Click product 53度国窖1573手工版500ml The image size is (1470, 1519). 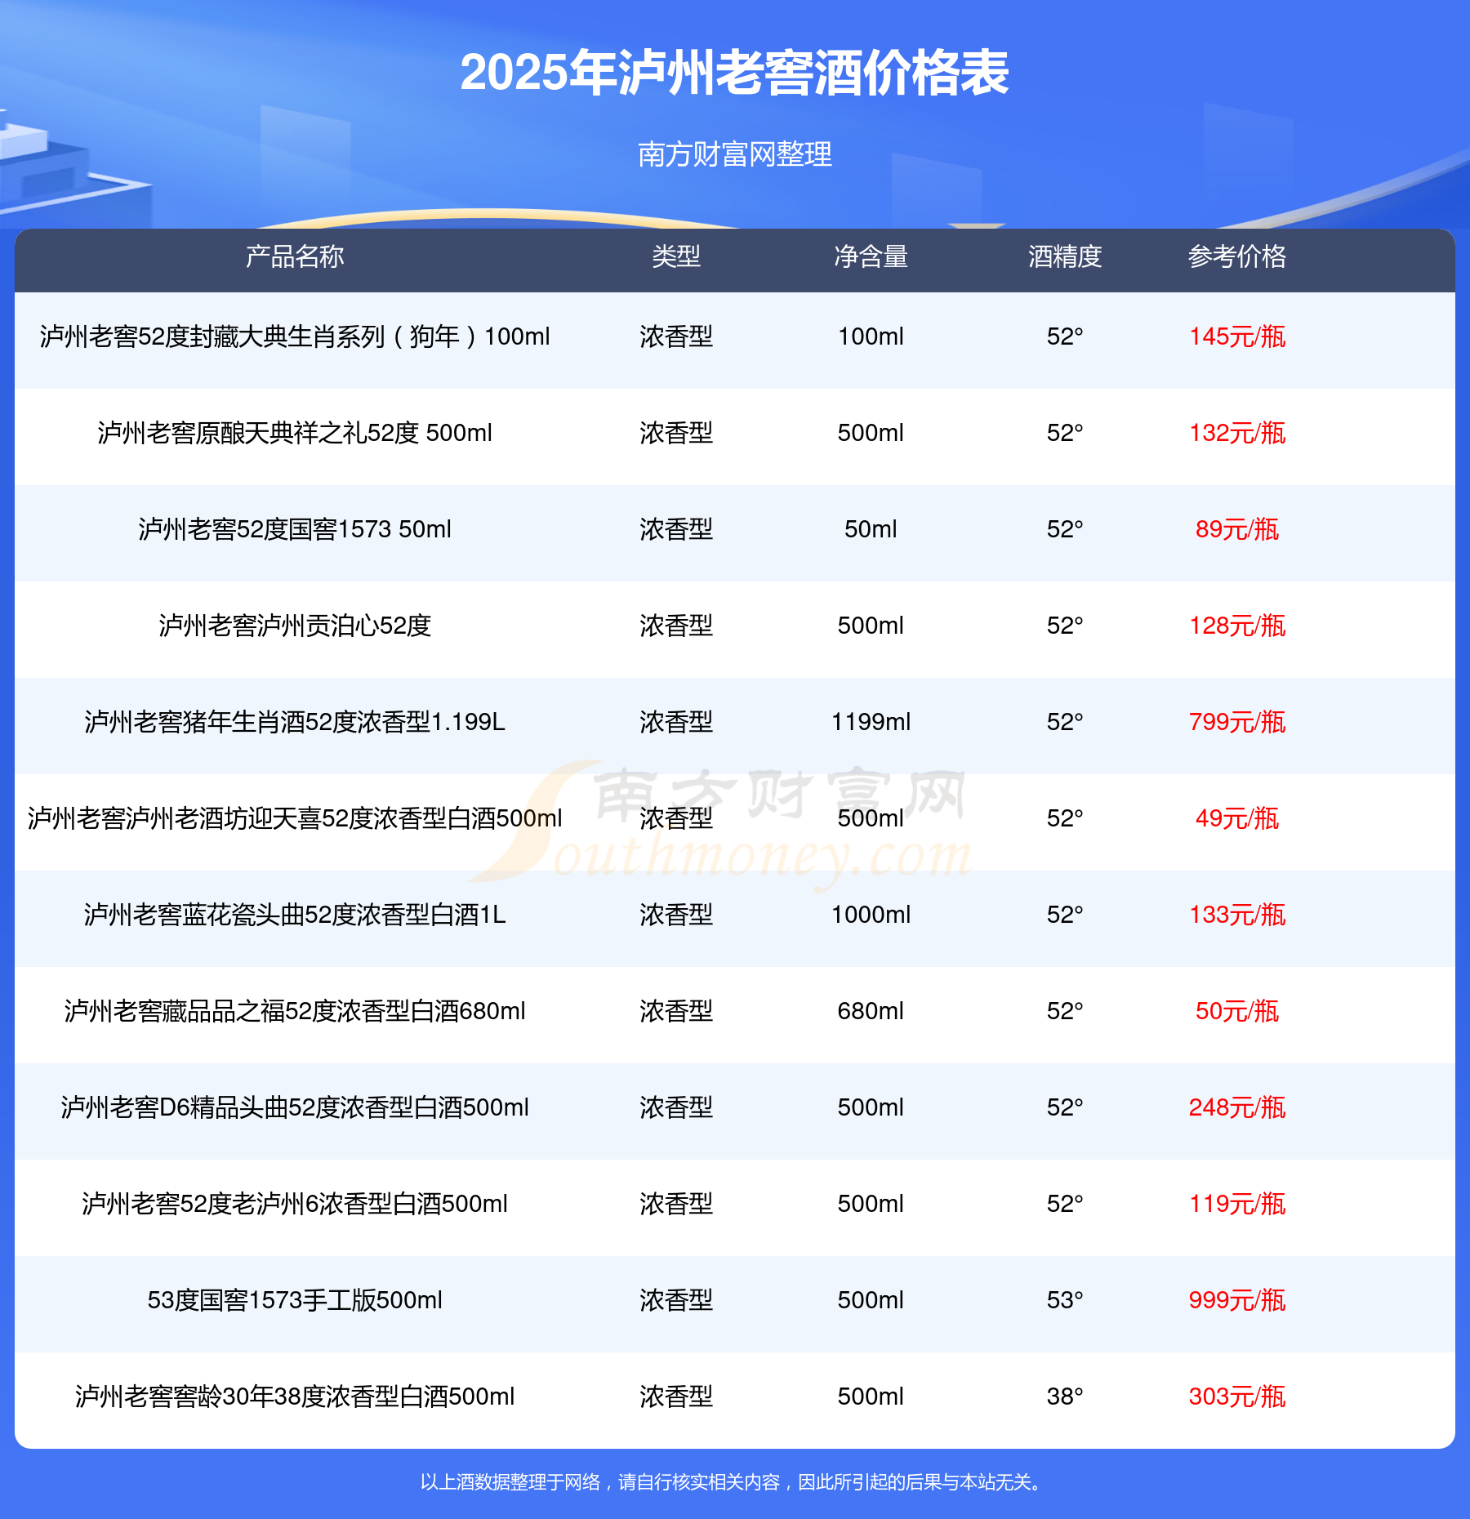295,1300
